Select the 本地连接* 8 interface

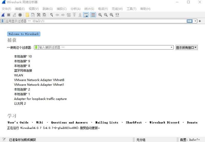tap(22, 66)
